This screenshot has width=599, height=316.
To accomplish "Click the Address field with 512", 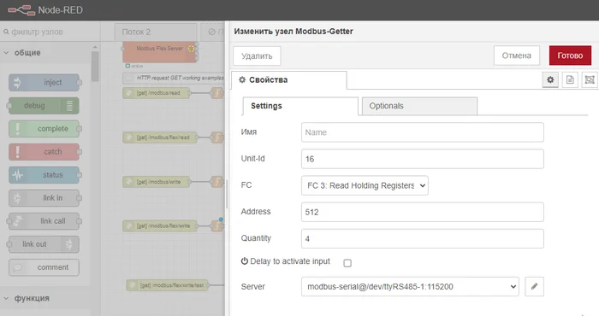I will pyautogui.click(x=423, y=212).
